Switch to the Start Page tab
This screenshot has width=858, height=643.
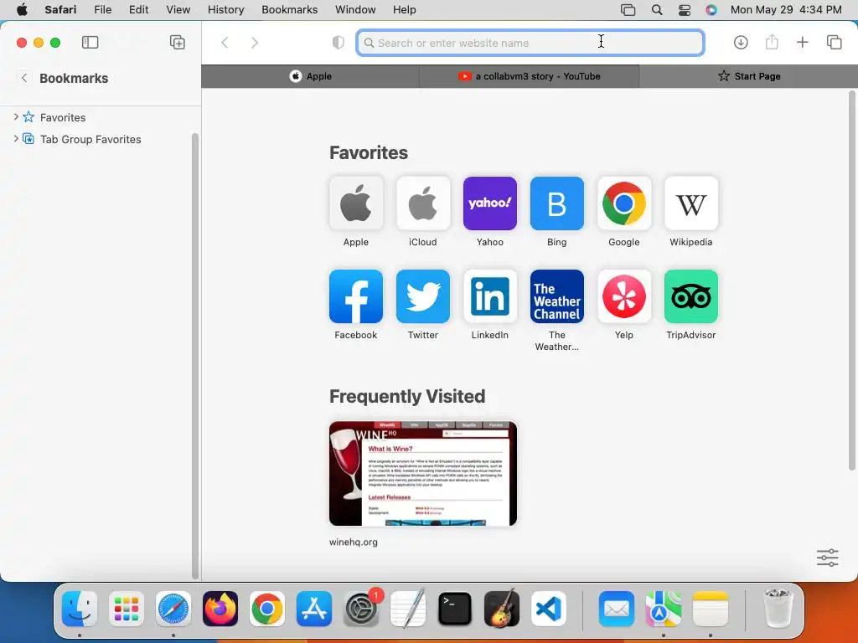click(748, 76)
